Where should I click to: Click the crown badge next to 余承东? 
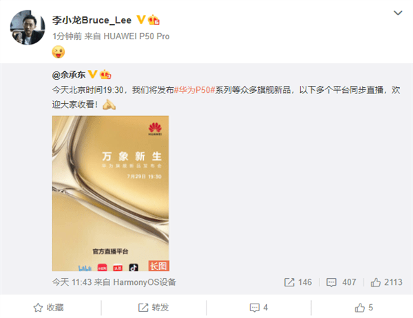point(105,75)
